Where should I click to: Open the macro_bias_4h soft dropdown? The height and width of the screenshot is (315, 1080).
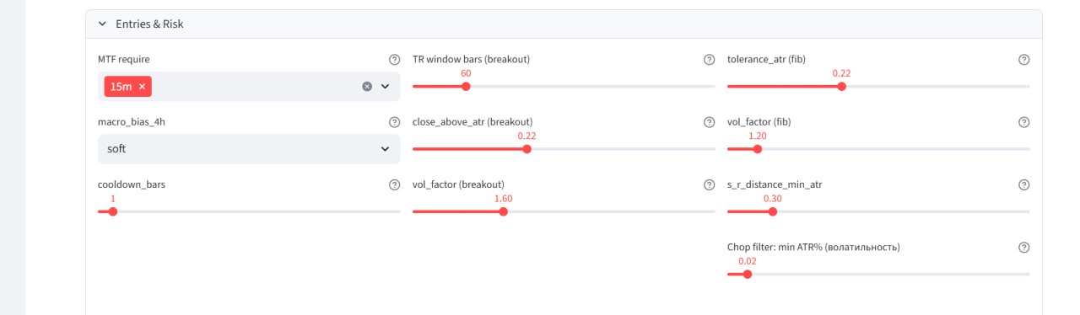point(249,149)
